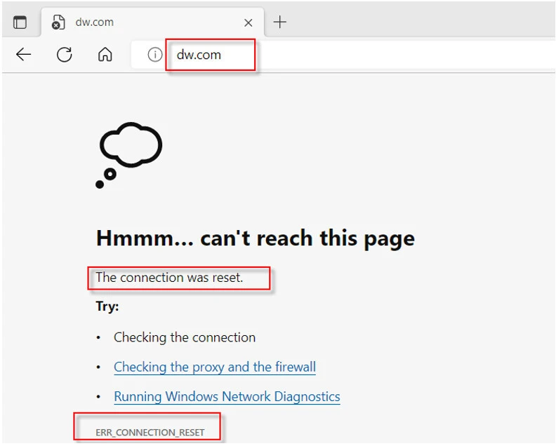Click the ERR_CONNECTION_RESET error code
Viewport: 556px width, 446px height.
point(150,432)
